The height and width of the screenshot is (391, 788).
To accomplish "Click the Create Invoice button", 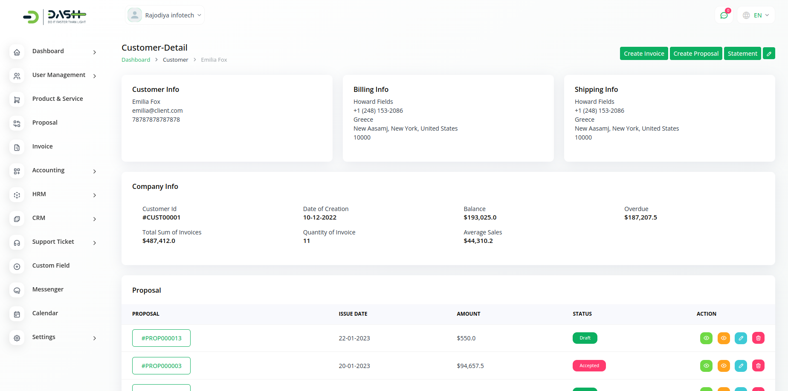I will pyautogui.click(x=643, y=54).
